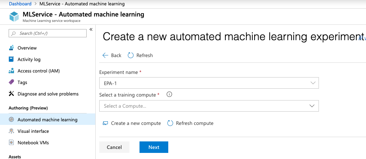366x159 pixels.
Task: Click Refresh compute link
Action: coord(195,123)
